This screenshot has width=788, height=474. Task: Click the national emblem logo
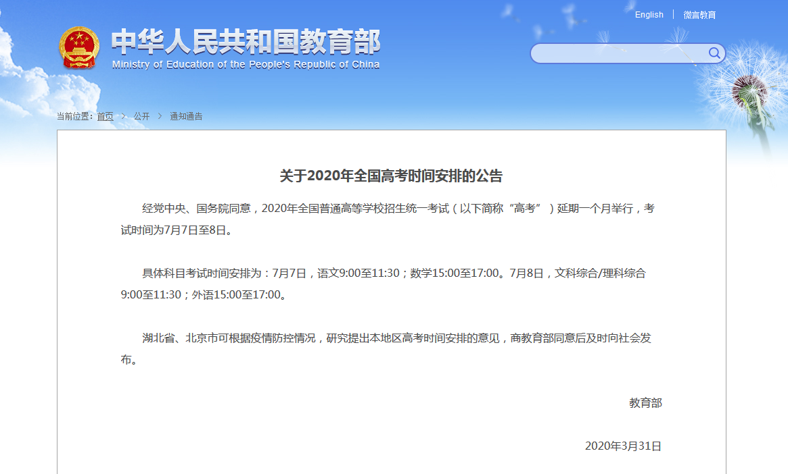78,48
